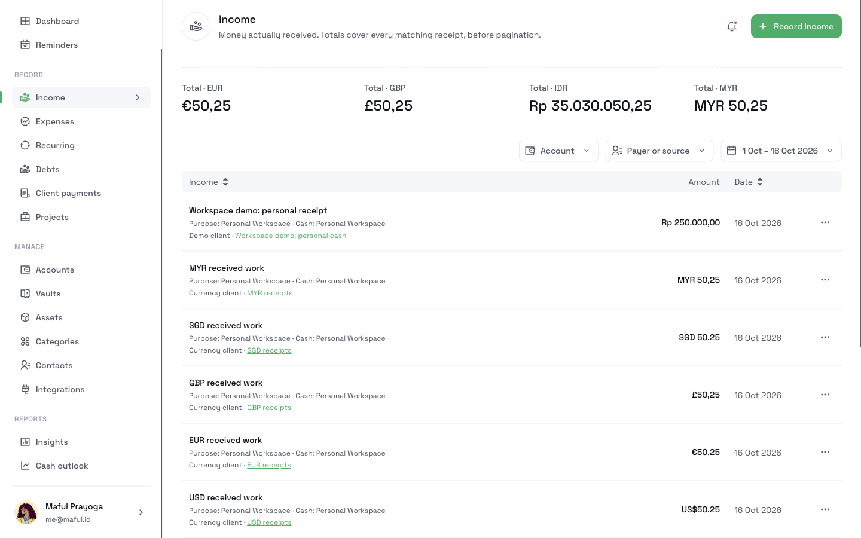This screenshot has width=861, height=538.
Task: Click 'MYR received work' row title
Action: point(227,268)
